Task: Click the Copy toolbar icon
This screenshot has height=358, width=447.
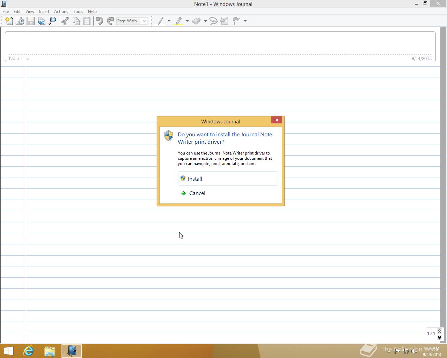Action: pos(76,21)
